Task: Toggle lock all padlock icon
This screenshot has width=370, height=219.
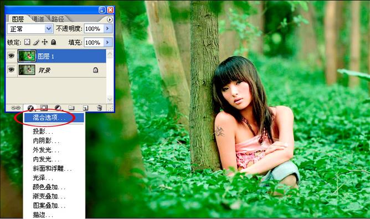Action: (x=54, y=42)
